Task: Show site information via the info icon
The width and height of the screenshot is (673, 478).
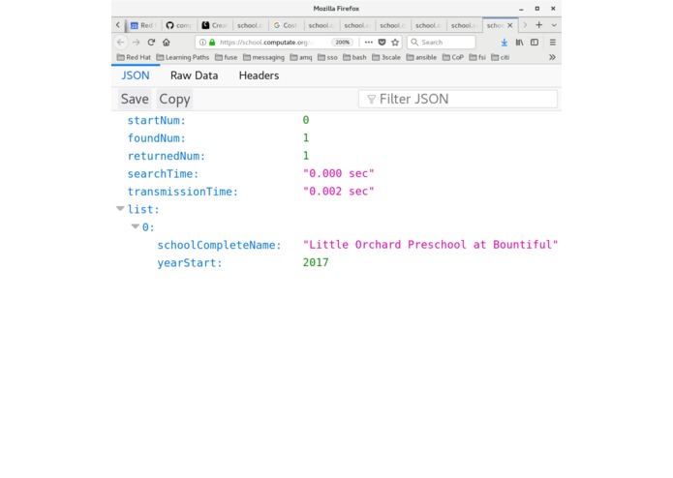Action: pyautogui.click(x=202, y=42)
